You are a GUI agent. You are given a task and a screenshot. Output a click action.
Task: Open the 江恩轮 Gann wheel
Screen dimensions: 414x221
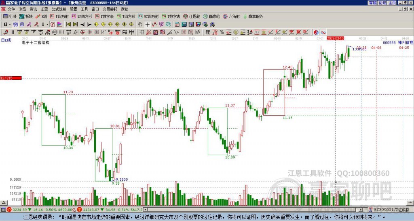tap(192, 16)
